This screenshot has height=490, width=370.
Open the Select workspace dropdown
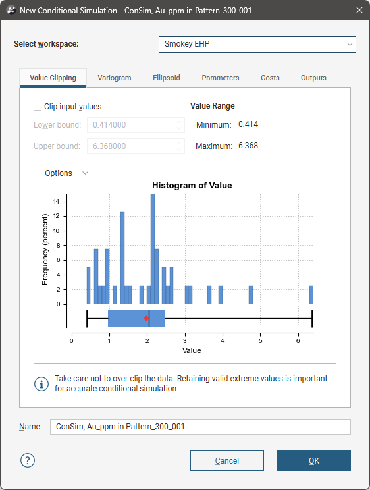coord(257,44)
